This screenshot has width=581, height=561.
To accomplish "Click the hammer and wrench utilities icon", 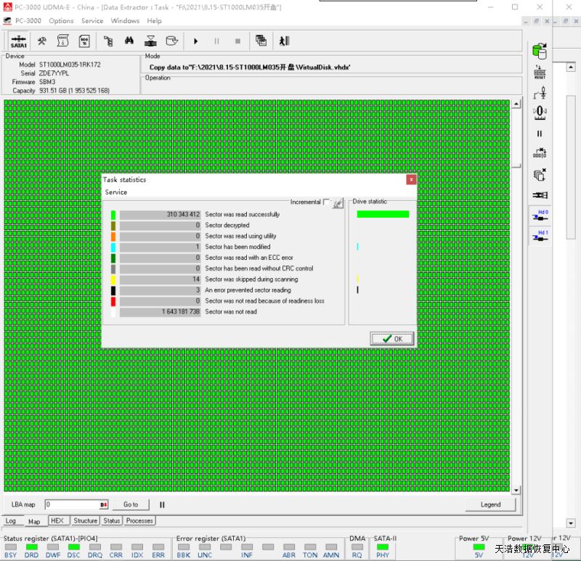I will pyautogui.click(x=42, y=41).
